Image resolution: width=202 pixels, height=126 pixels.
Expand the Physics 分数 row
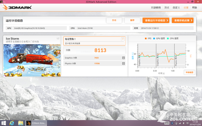click(x=123, y=63)
